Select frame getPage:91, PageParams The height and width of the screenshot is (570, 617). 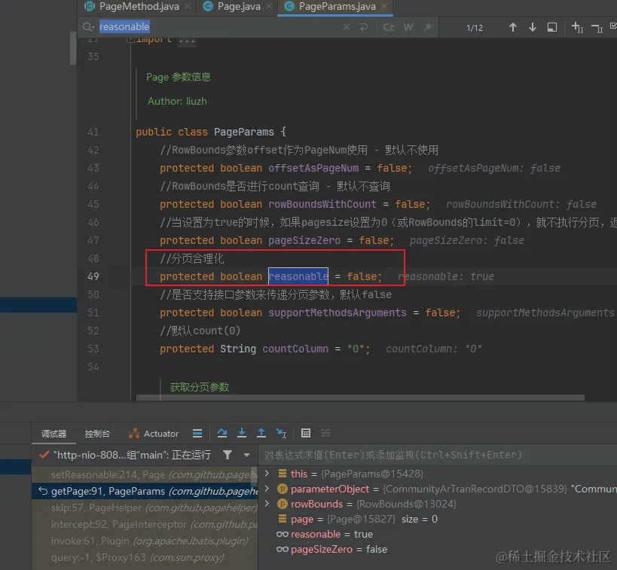pyautogui.click(x=144, y=492)
